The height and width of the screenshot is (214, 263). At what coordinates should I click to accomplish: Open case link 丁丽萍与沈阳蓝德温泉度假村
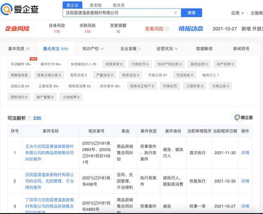coord(49,206)
